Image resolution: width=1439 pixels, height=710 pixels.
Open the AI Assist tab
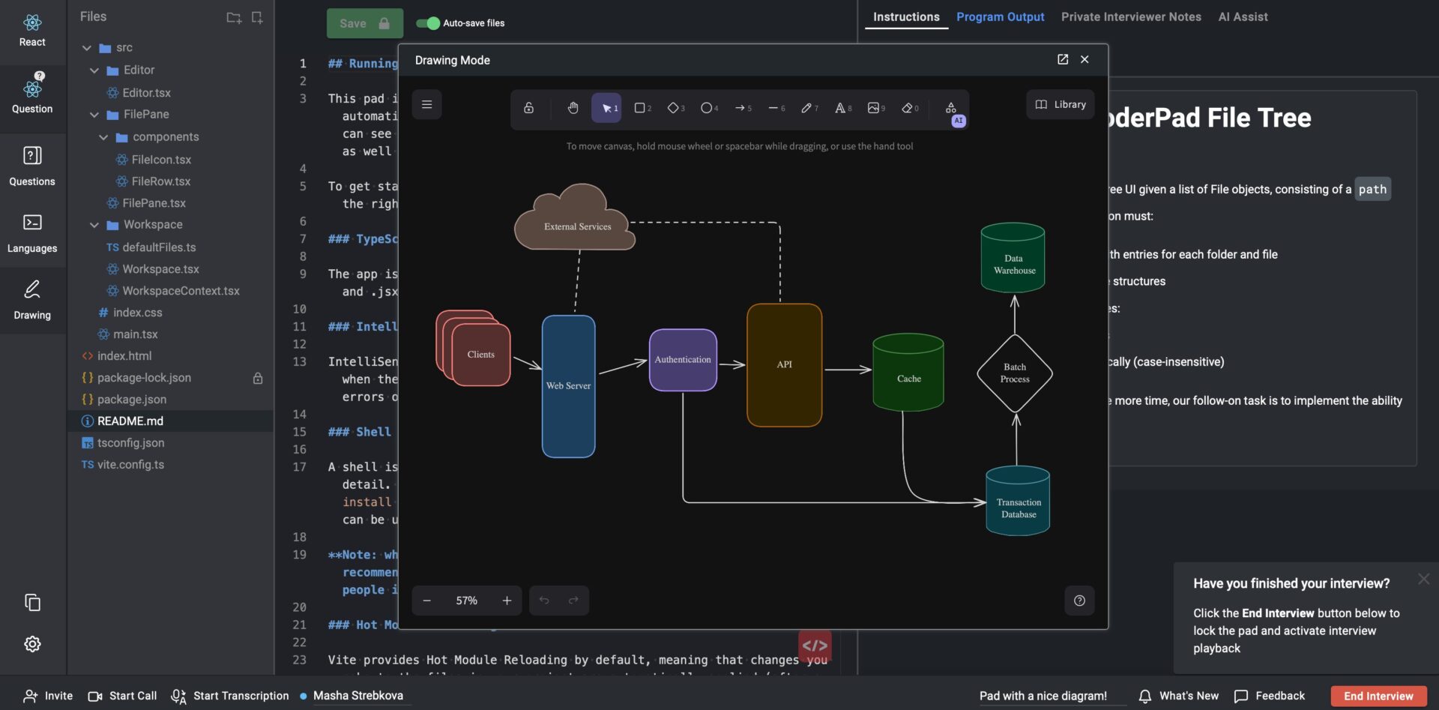tap(1243, 16)
